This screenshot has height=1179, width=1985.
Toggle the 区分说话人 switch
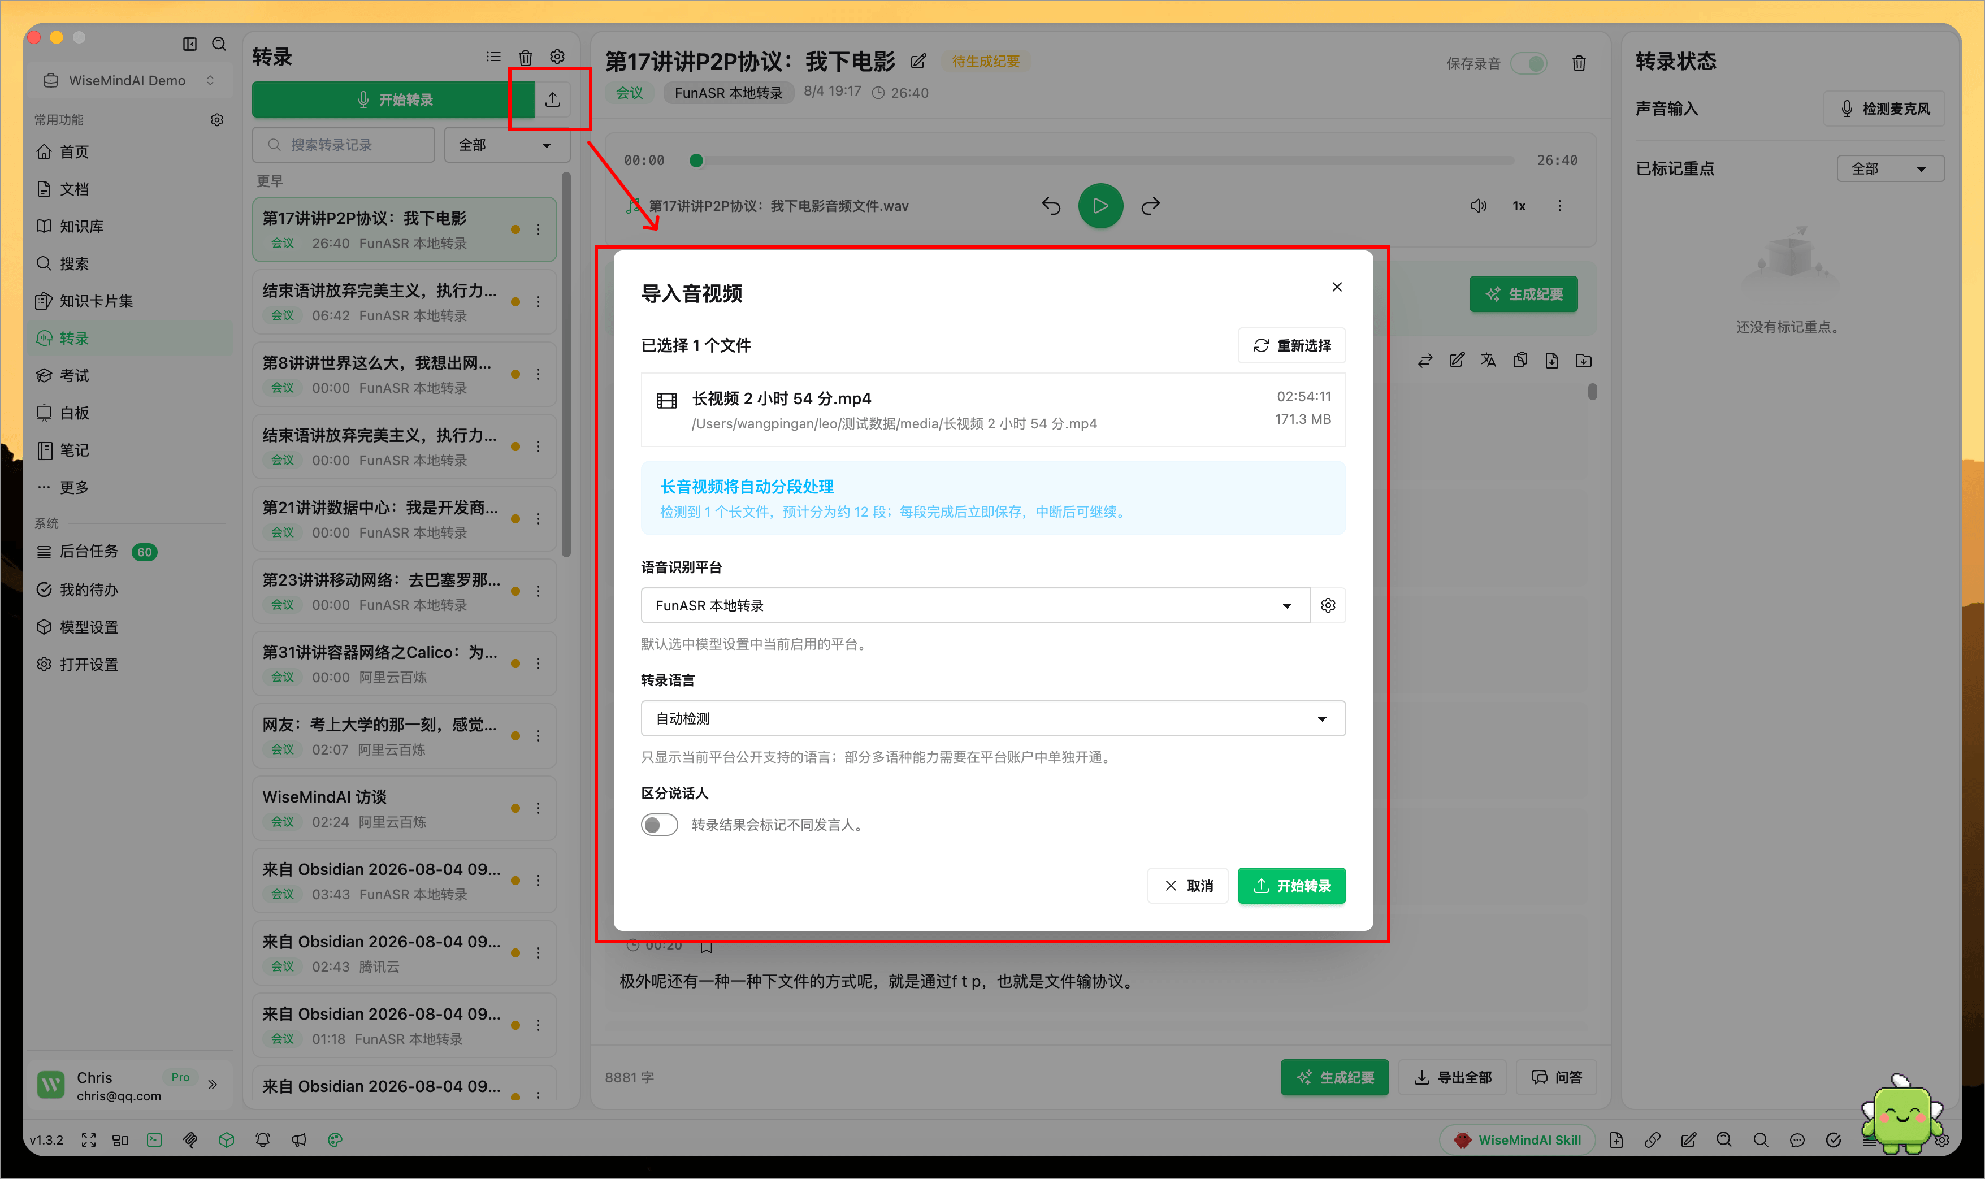click(659, 825)
